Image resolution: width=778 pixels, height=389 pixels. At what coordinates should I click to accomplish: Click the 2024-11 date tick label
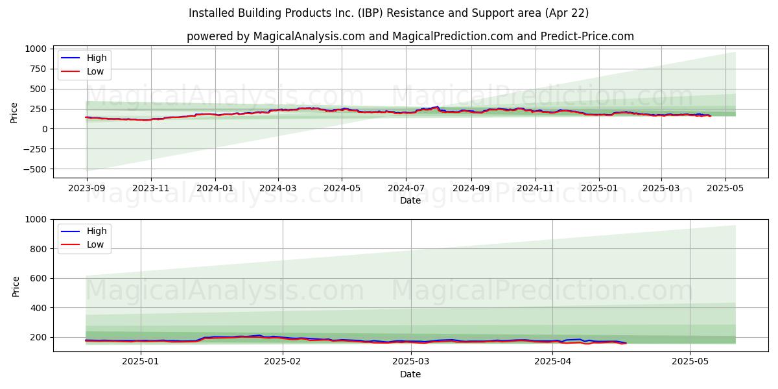(x=536, y=188)
